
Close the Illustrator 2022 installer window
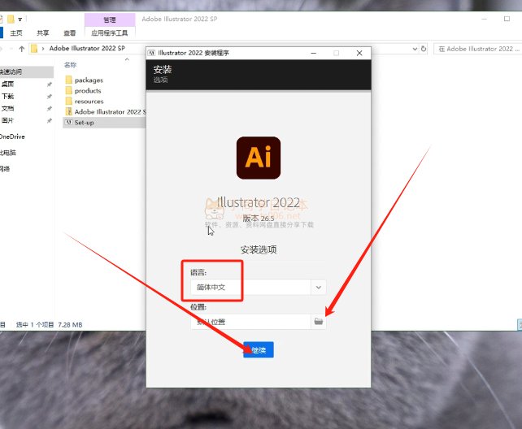(359, 53)
